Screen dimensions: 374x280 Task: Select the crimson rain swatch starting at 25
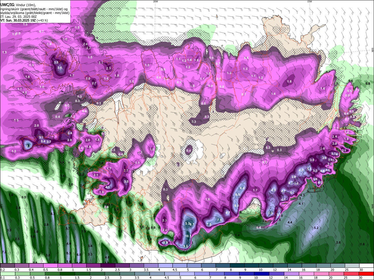[351, 274]
